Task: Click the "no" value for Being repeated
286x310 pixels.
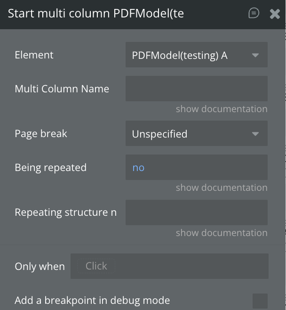Action: [138, 168]
